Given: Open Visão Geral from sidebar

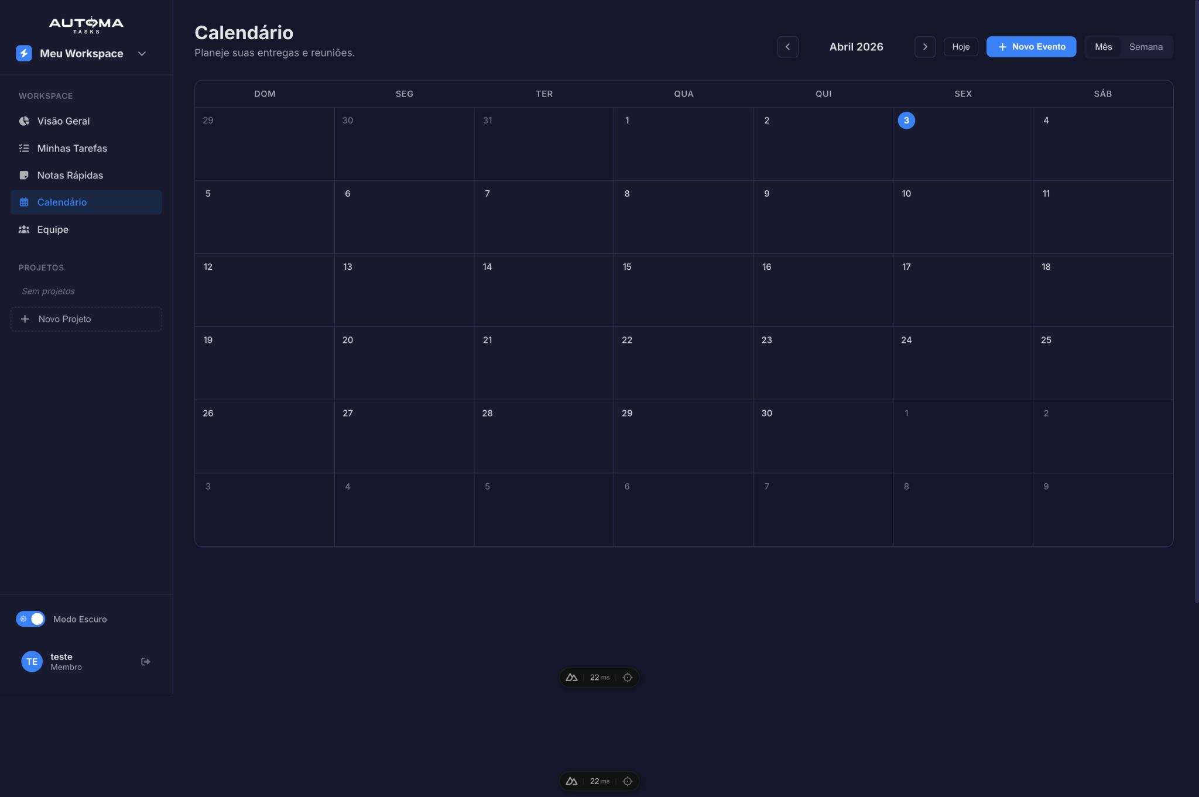Looking at the screenshot, I should pyautogui.click(x=86, y=121).
